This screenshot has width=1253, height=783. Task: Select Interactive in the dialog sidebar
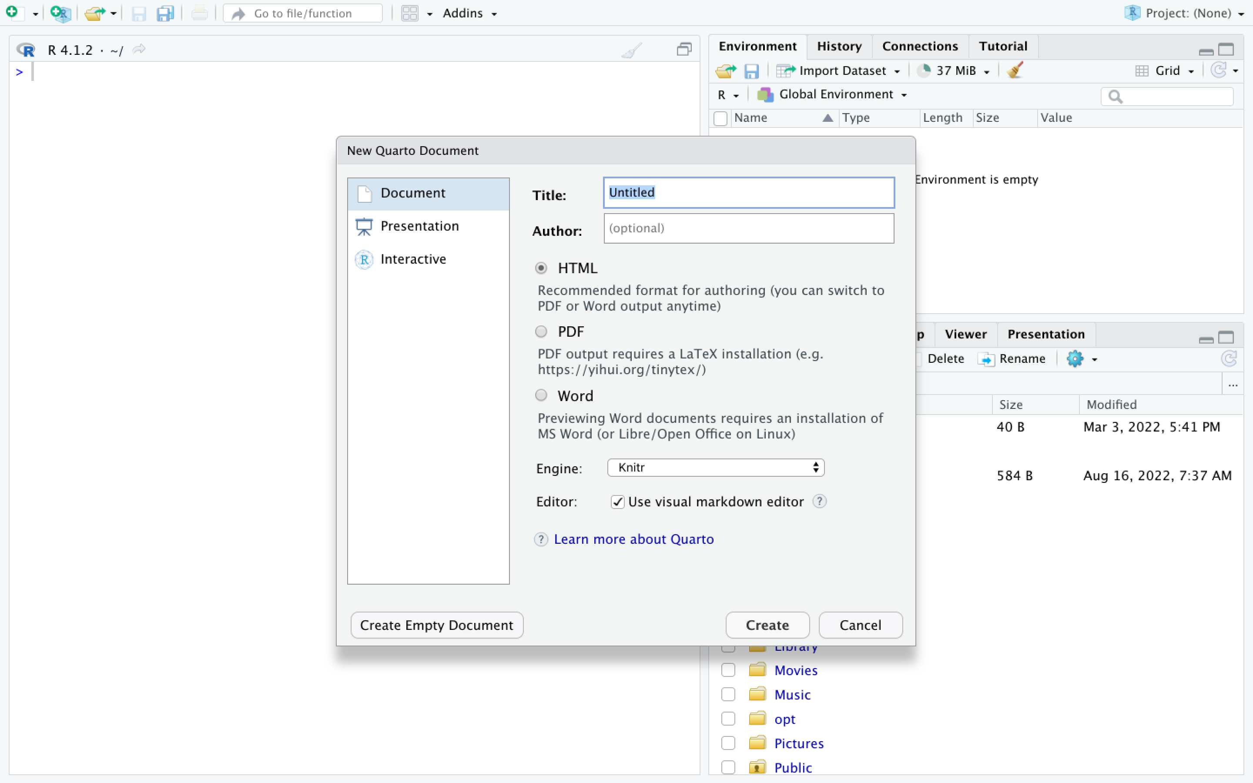click(428, 259)
